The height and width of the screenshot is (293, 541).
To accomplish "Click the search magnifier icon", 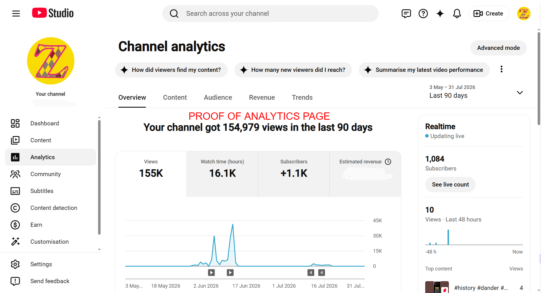I will (174, 14).
